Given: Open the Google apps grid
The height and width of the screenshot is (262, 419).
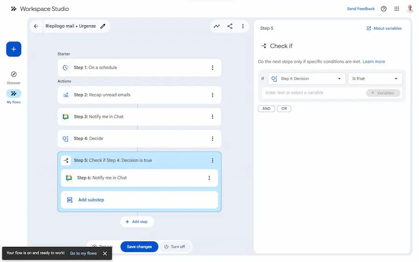Looking at the screenshot, I should coord(397,9).
